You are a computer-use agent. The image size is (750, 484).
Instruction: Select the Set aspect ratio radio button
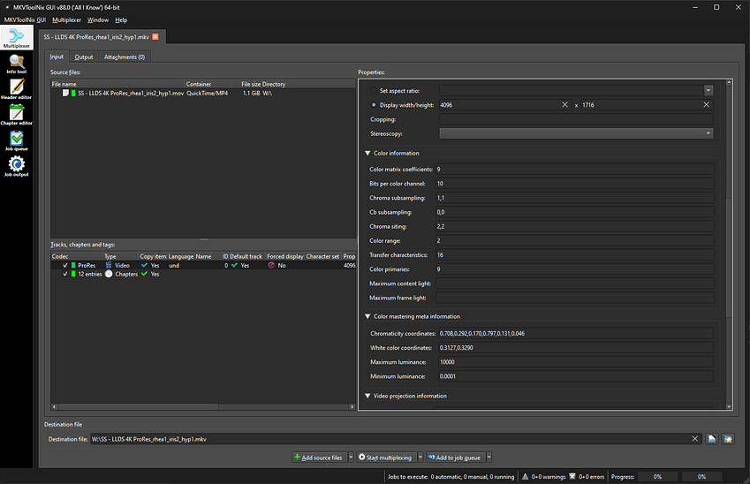click(x=374, y=90)
